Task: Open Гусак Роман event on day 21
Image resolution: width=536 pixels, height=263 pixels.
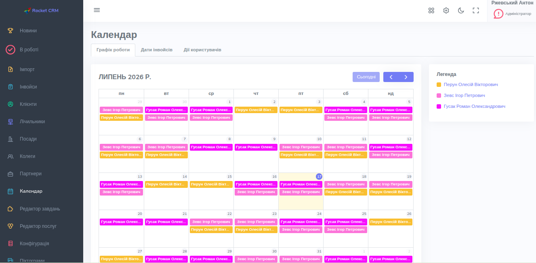Action: click(166, 222)
